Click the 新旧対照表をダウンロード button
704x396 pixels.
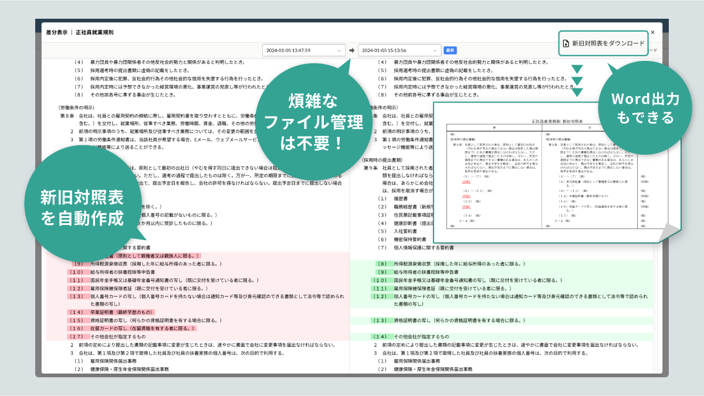tap(603, 43)
